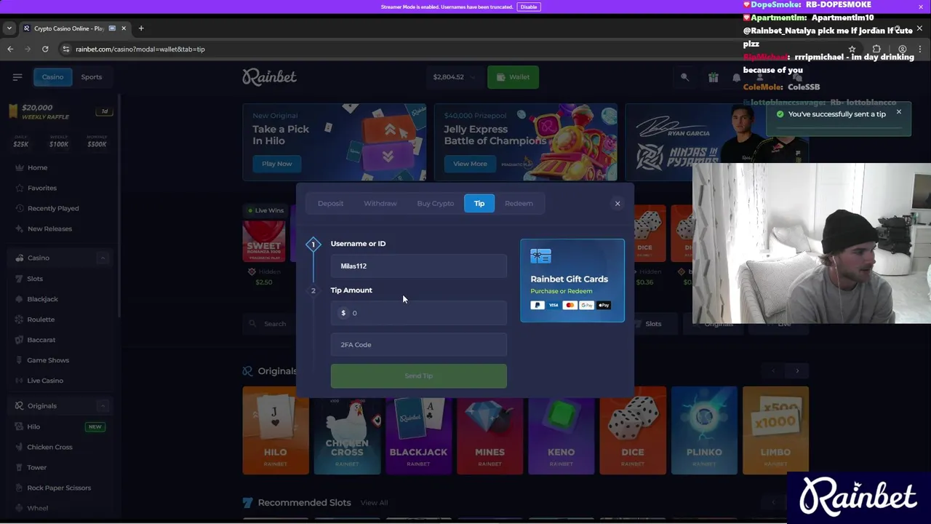Switch to Withdraw tab

click(380, 204)
